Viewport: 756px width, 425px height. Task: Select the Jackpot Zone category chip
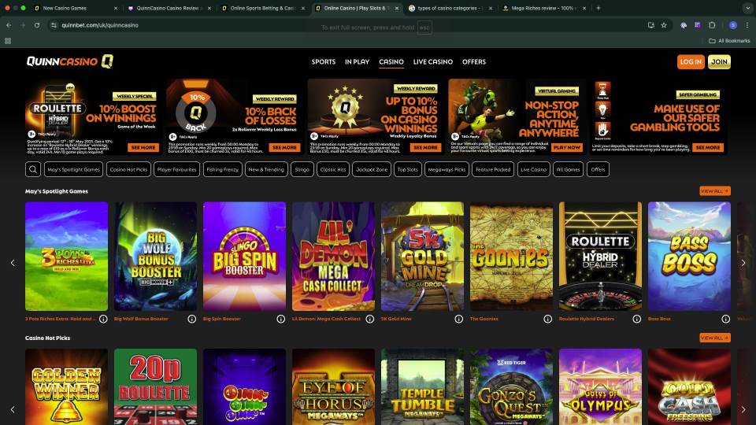point(372,169)
